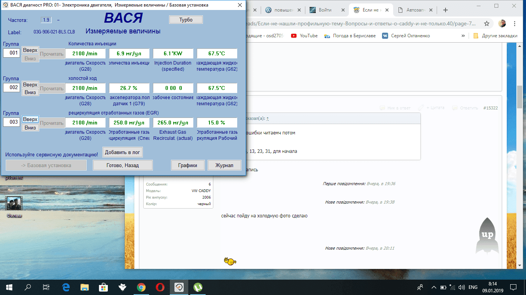
Task: Open taskbar search magnifier
Action: [x=28, y=287]
